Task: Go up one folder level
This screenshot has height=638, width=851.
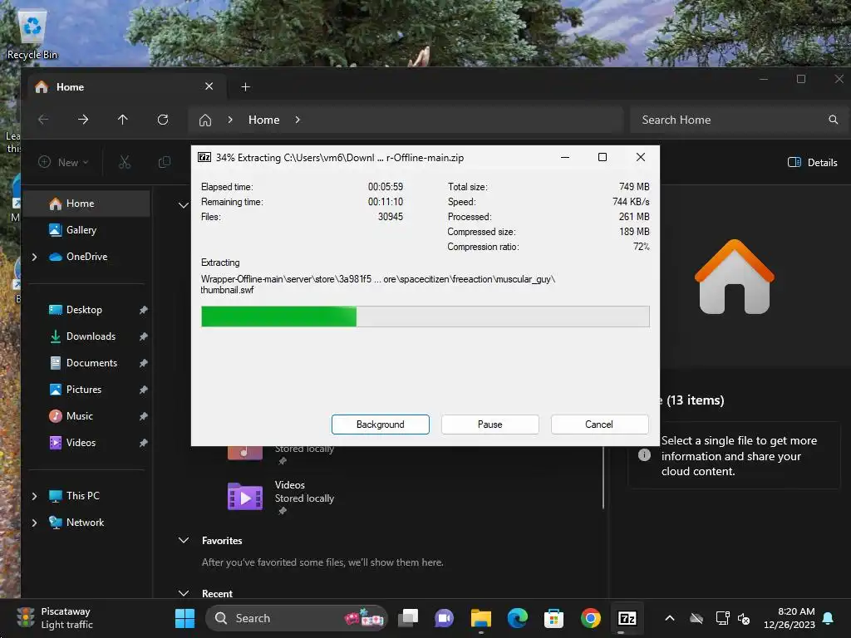Action: pos(123,120)
